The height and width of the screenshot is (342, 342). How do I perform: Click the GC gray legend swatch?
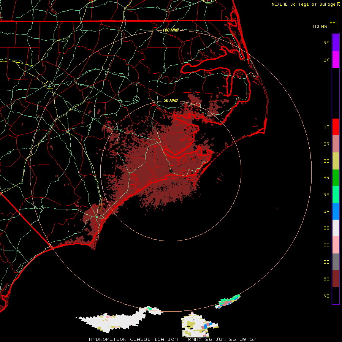click(336, 262)
